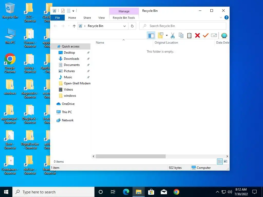
Task: Open Desktop in navigation pane
Action: click(69, 53)
